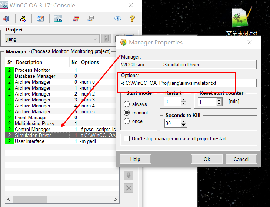Click the delete manager X button
Screen dimensions: 270x207
pyautogui.click(x=129, y=188)
